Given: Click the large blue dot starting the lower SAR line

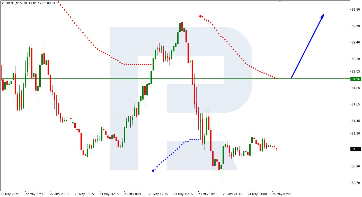Looking at the screenshot, I should [x=153, y=171].
